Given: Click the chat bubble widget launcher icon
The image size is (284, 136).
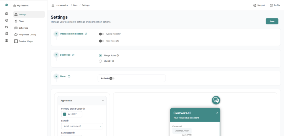Looking at the screenshot, I should [x=216, y=100].
